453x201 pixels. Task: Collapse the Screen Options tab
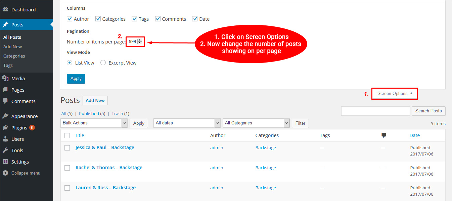click(x=395, y=94)
